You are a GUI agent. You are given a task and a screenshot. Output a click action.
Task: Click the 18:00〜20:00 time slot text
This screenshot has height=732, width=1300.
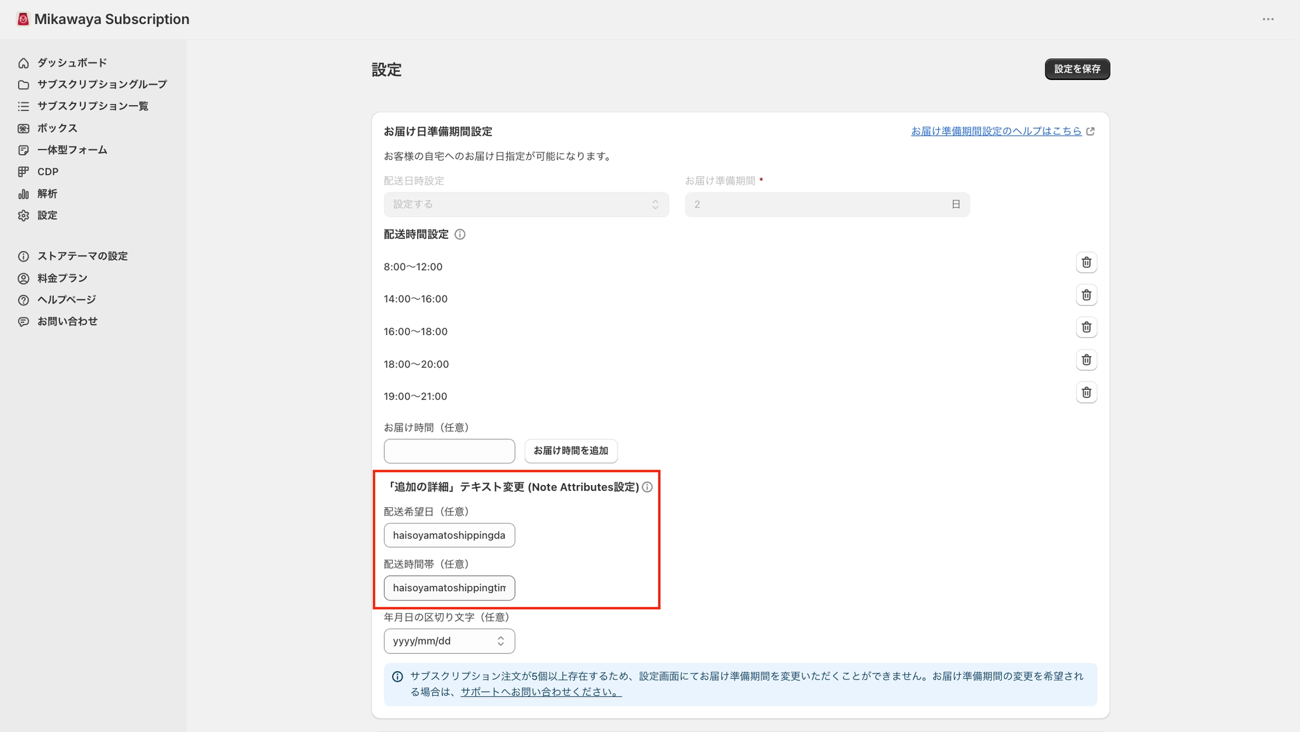point(416,364)
